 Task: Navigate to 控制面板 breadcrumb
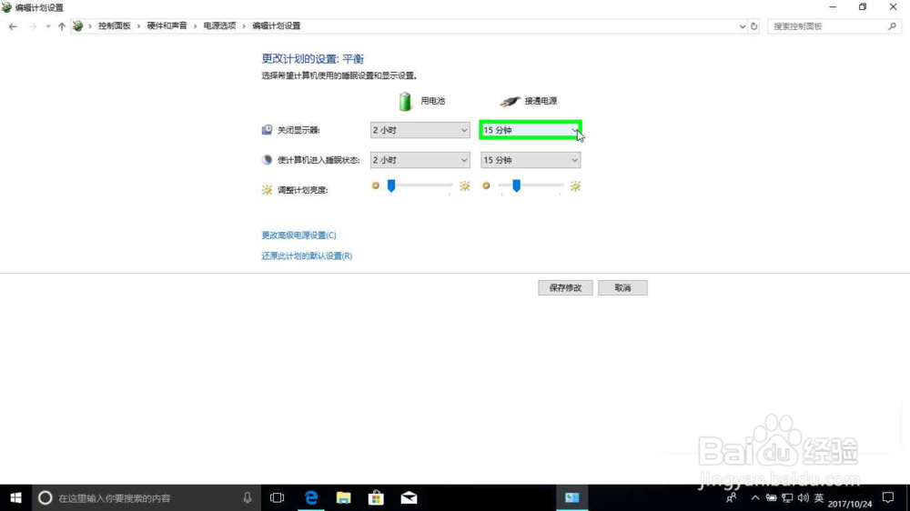pyautogui.click(x=115, y=26)
